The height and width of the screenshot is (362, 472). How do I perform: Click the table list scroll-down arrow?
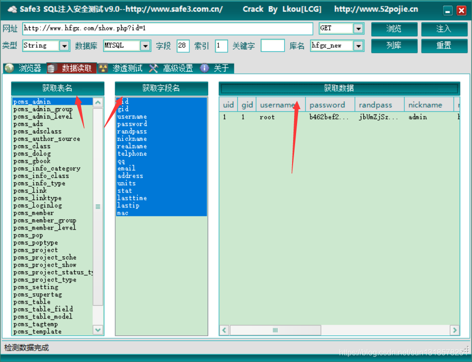pyautogui.click(x=98, y=330)
